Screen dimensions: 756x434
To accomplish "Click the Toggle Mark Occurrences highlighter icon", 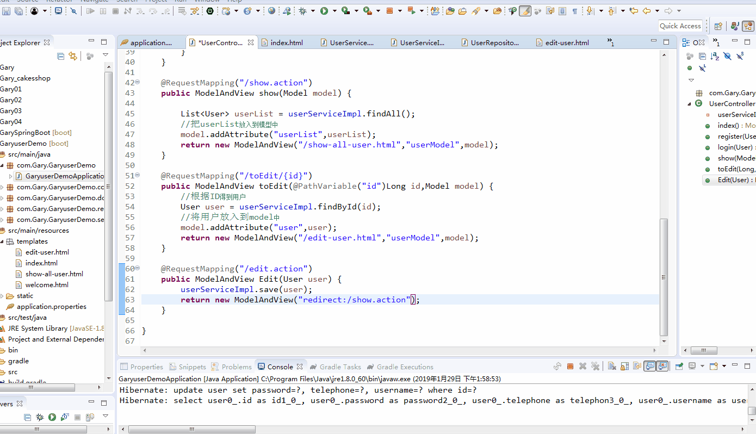I will (525, 11).
